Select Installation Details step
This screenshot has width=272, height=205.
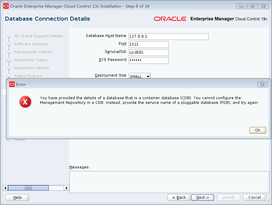click(x=31, y=68)
